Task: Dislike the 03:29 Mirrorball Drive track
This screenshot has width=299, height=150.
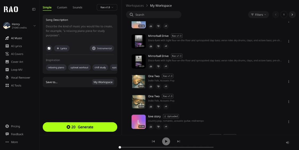Action: 158,66
